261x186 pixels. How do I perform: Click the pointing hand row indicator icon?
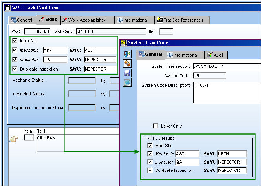(14, 139)
